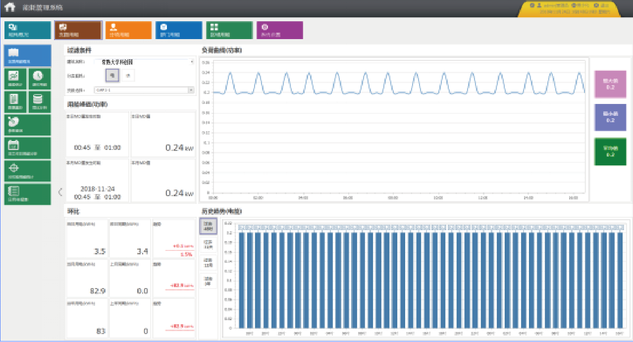The width and height of the screenshot is (633, 342).
Task: Click the pink maximum value tile
Action: coord(610,84)
